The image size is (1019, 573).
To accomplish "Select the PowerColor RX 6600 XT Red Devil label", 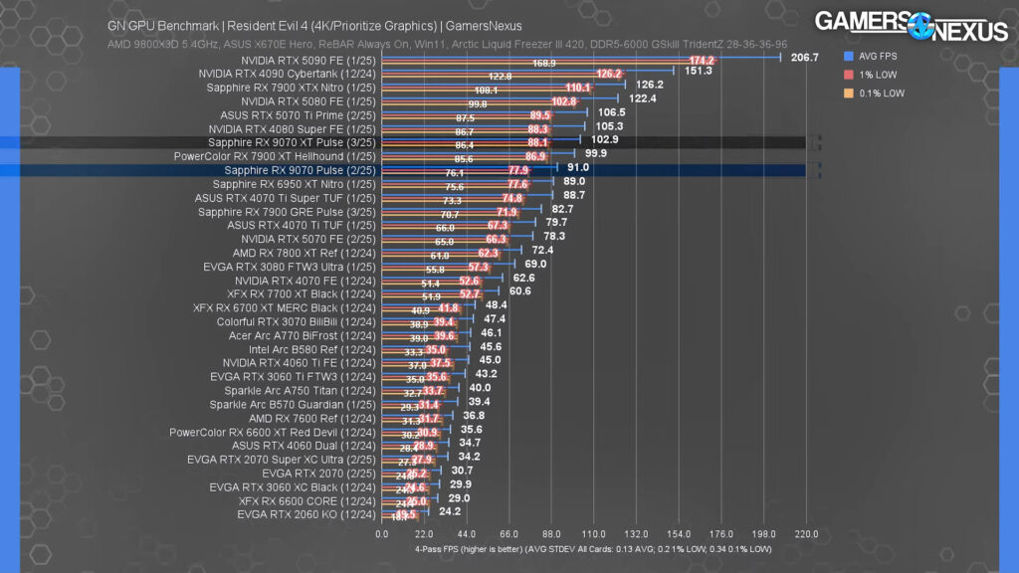I will 273,433.
